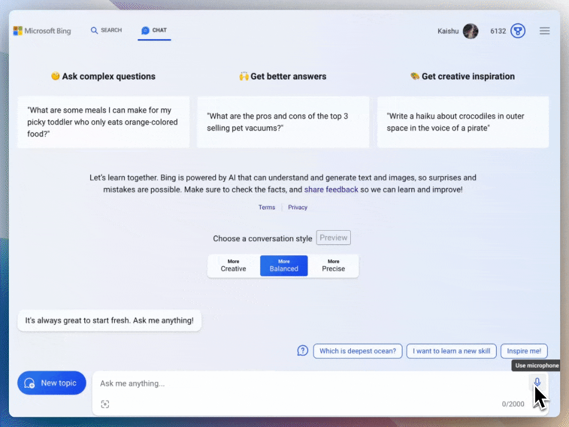The width and height of the screenshot is (569, 427).
Task: Click the image search icon in input box
Action: (105, 404)
